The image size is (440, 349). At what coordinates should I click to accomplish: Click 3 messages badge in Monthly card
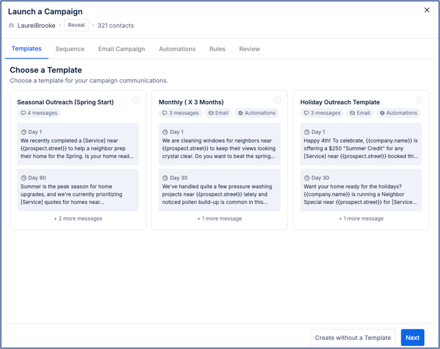pos(181,113)
